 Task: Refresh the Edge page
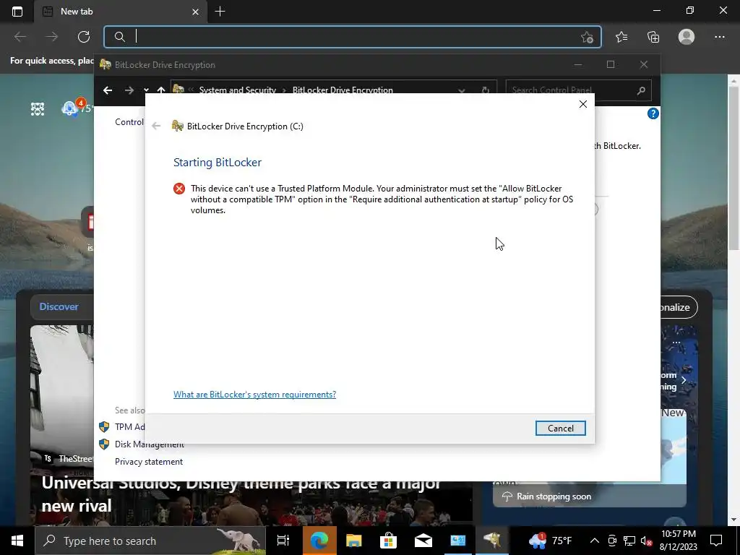(84, 37)
